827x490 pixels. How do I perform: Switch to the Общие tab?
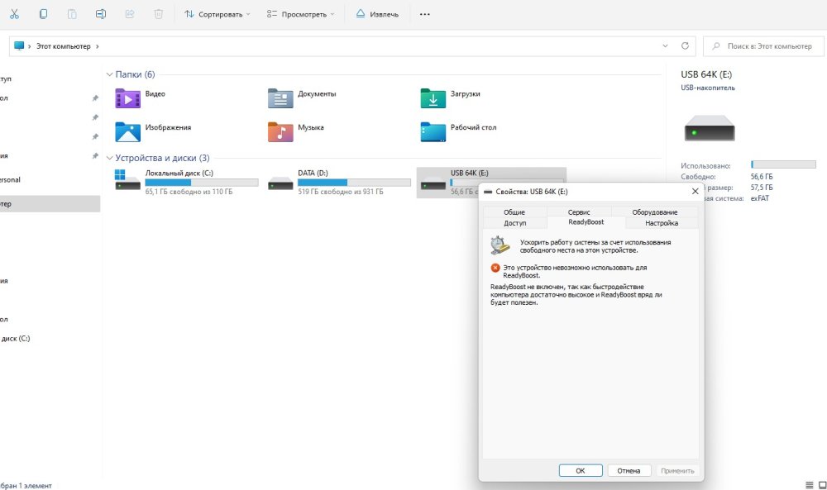coord(514,212)
